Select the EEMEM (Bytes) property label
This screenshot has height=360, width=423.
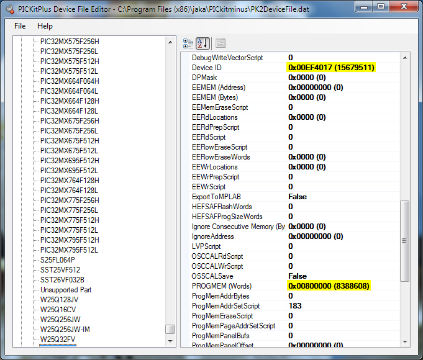pos(215,97)
